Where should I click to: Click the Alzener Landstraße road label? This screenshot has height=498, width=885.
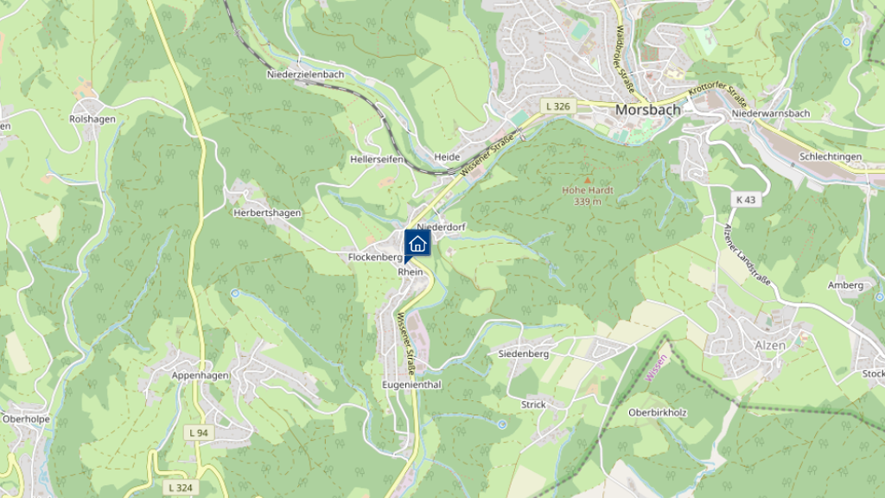coord(747,255)
